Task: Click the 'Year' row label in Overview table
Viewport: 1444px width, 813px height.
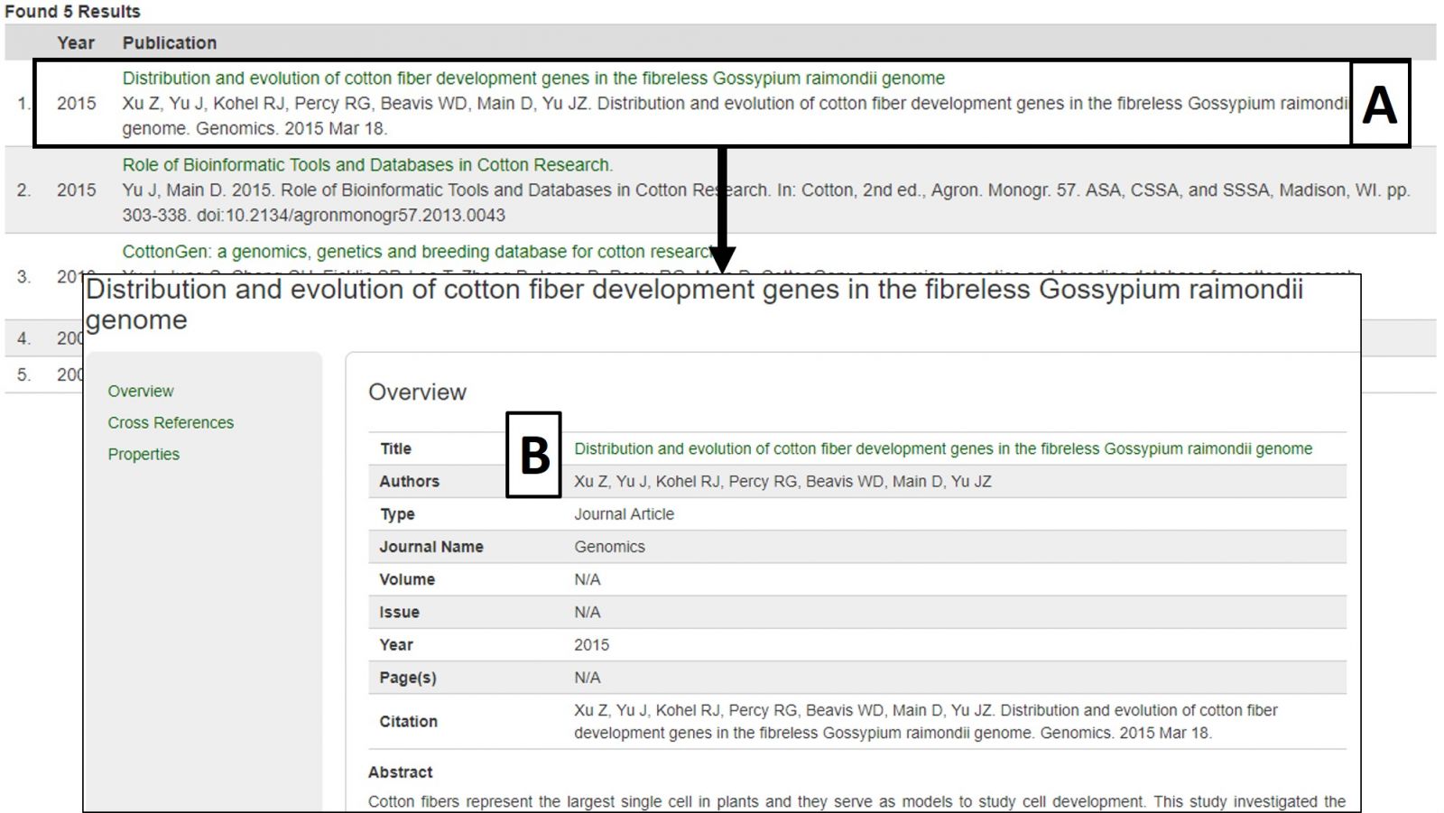Action: [x=396, y=645]
